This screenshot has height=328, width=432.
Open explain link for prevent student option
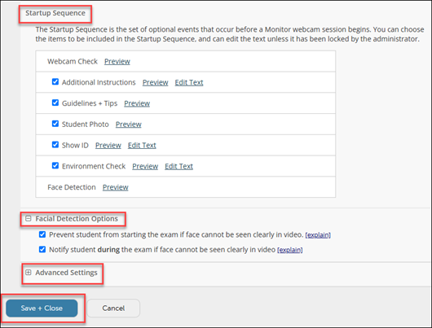(318, 235)
